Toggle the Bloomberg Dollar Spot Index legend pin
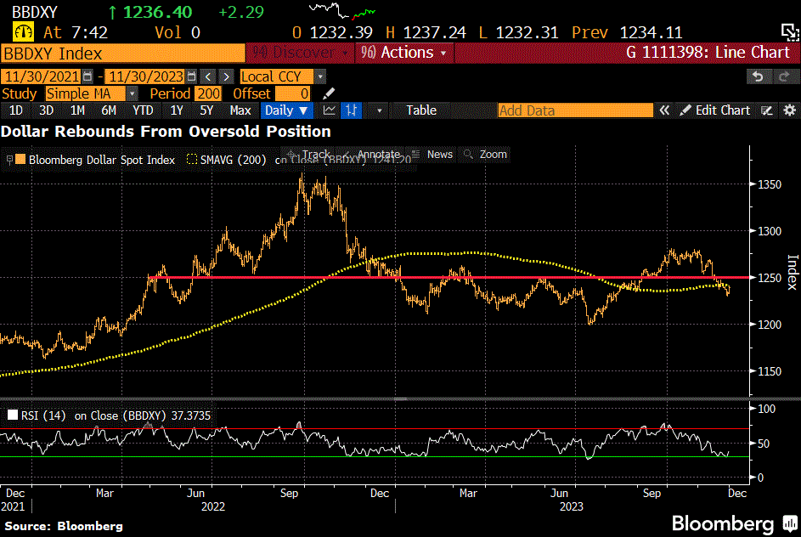Image resolution: width=801 pixels, height=537 pixels. tap(9, 160)
